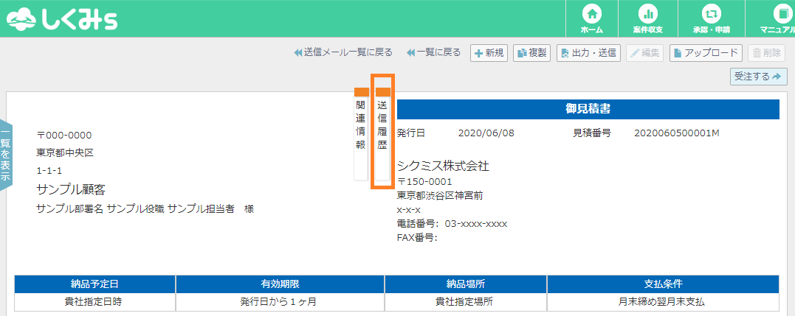Open the 関連情報 side tab
This screenshot has width=795, height=316.
(360, 134)
